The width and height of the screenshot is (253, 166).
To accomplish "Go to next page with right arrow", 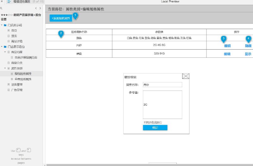I will (40, 8).
